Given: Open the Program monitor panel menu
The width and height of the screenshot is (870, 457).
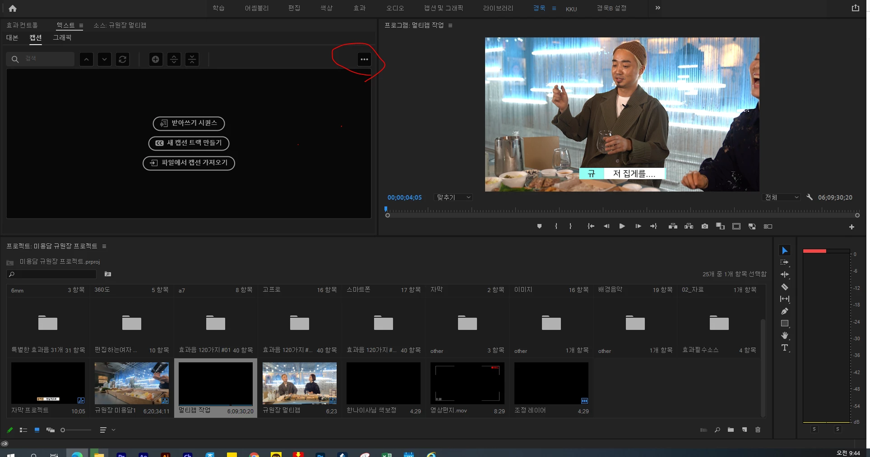Looking at the screenshot, I should [x=450, y=25].
